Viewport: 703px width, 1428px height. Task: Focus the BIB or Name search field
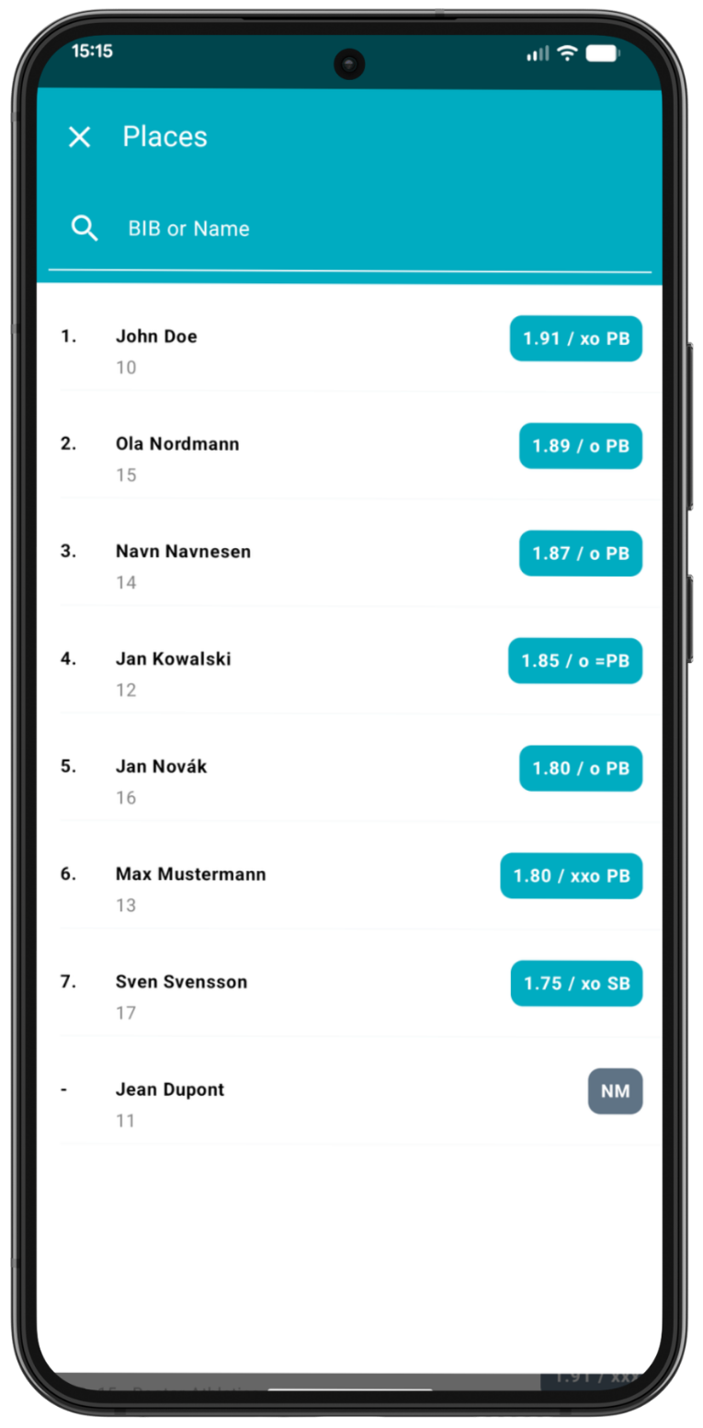click(x=368, y=229)
